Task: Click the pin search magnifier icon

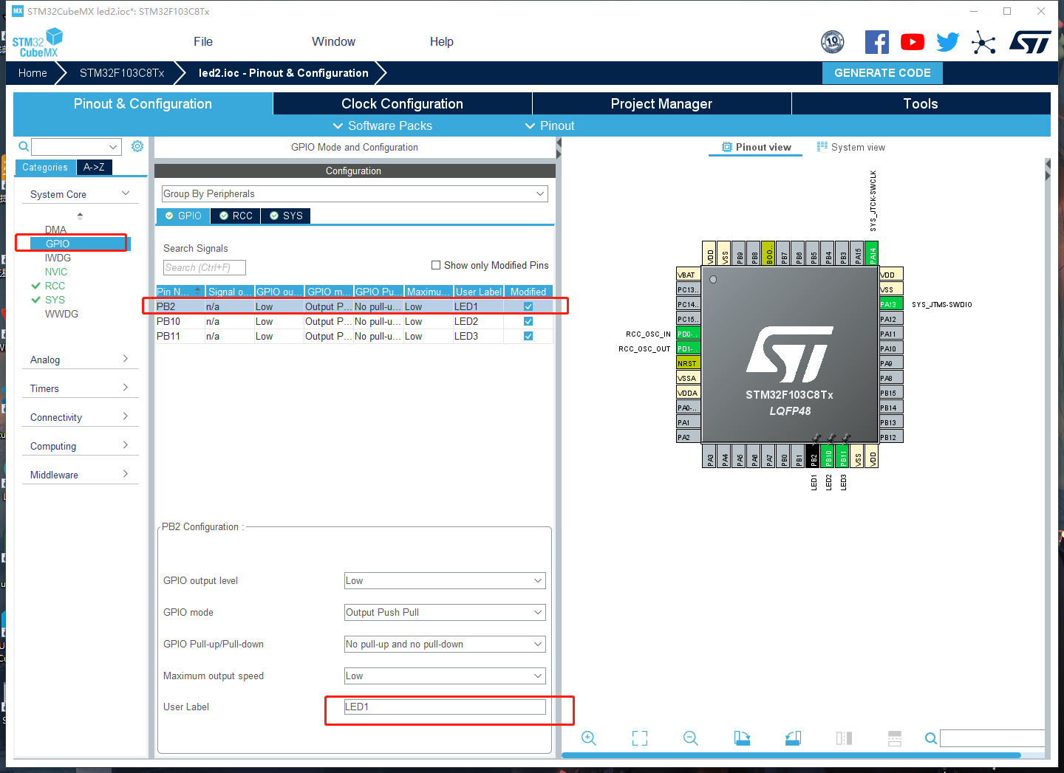Action: pos(931,738)
